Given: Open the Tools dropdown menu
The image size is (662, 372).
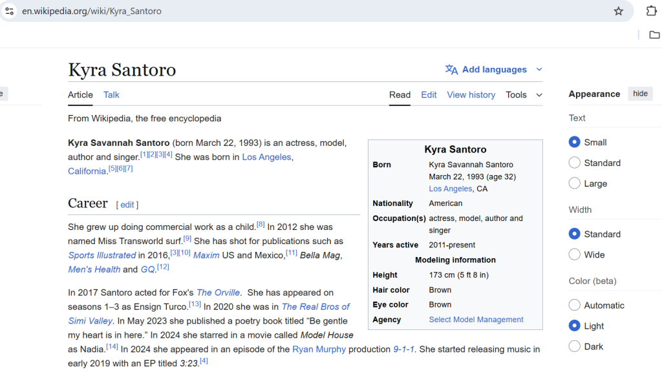Looking at the screenshot, I should click(x=524, y=95).
